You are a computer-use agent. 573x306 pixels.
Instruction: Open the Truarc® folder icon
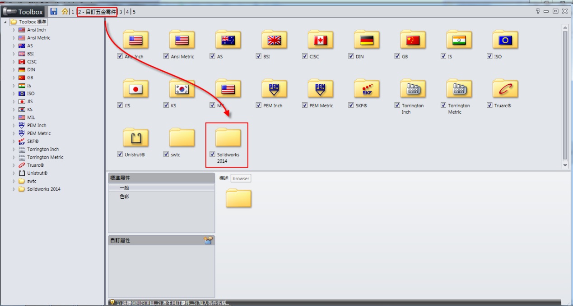(x=505, y=88)
